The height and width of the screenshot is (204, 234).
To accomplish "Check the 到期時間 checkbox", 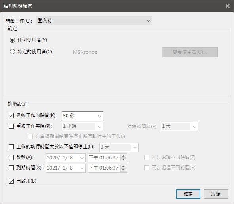I will point(11,168).
